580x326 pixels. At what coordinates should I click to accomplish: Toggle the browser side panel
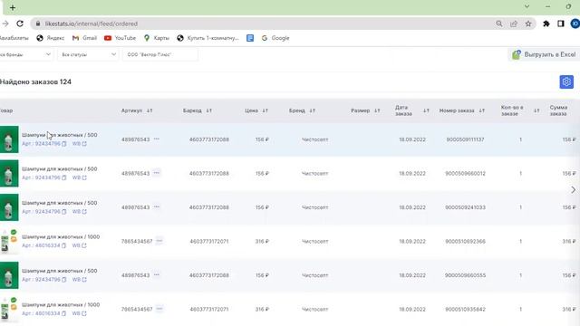[x=561, y=24]
